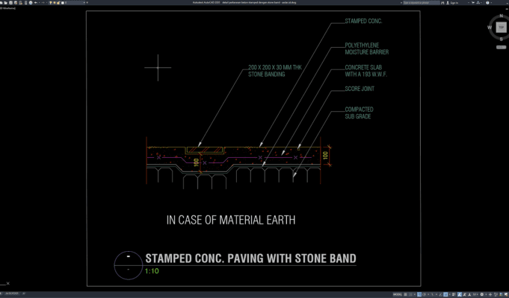509x298 pixels.
Task: Select the SCORE JOINT label
Action: [x=360, y=89]
